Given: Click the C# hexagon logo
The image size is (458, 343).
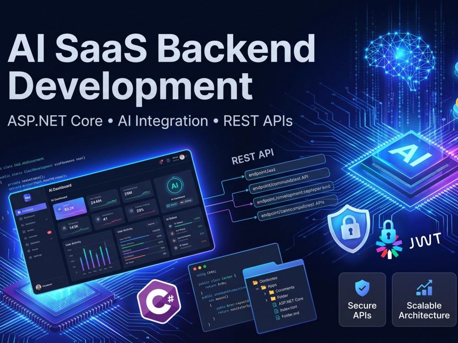Looking at the screenshot, I should [x=159, y=301].
